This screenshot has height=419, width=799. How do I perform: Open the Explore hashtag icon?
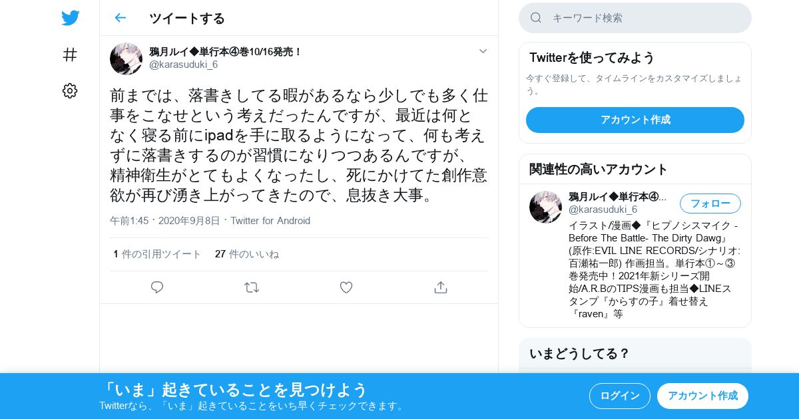70,55
